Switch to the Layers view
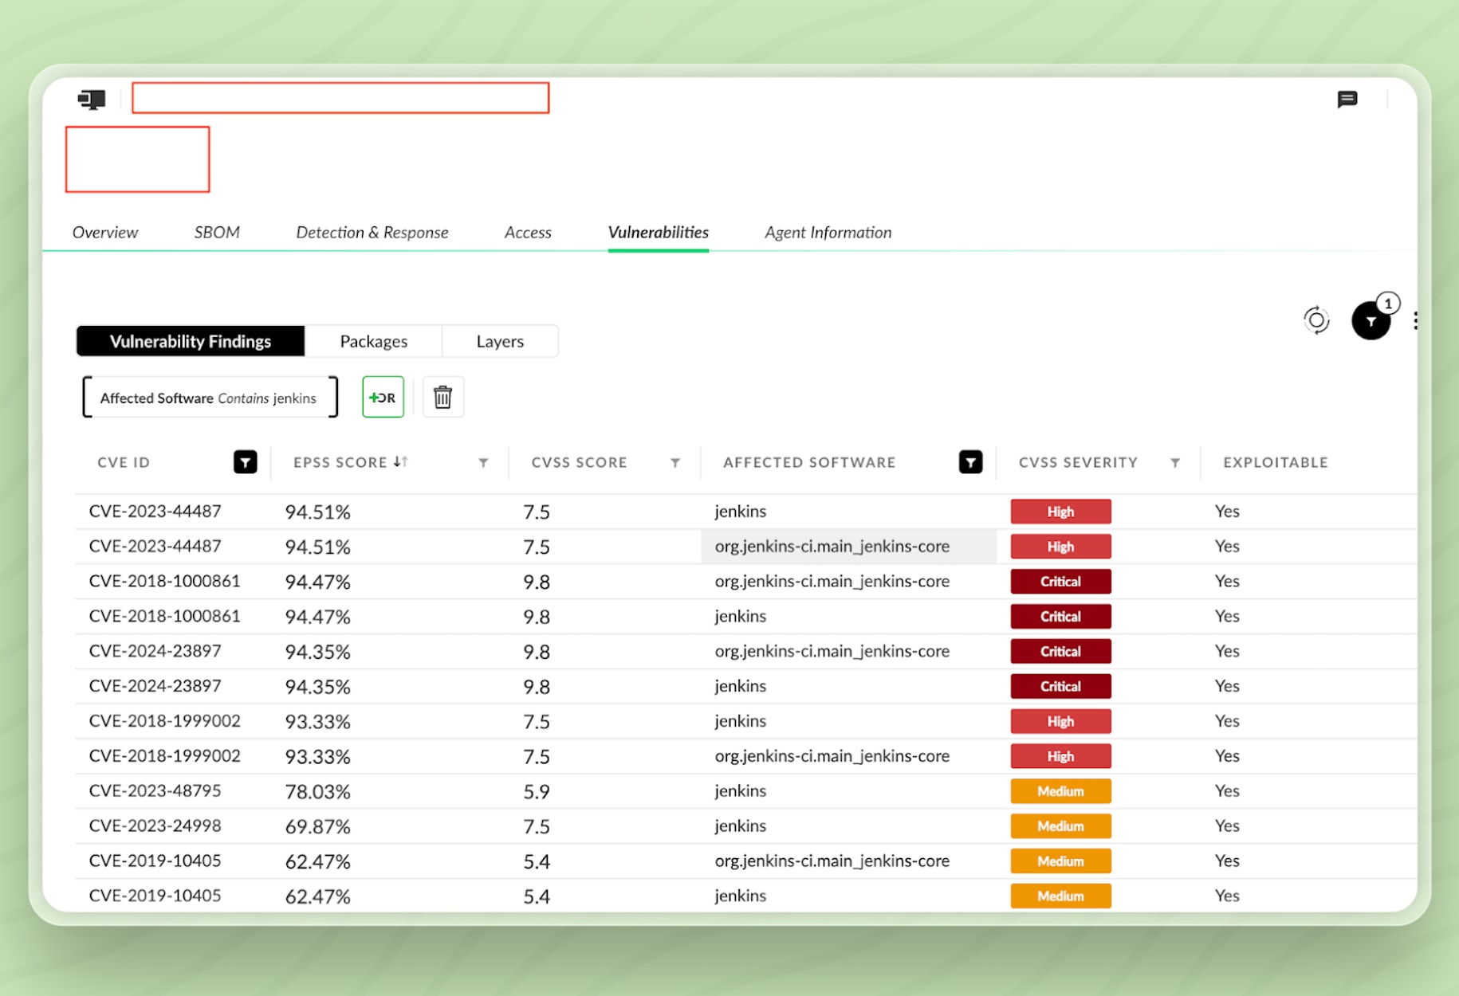 500,341
